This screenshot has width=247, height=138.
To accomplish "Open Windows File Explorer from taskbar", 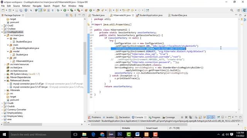I will tap(84, 135).
